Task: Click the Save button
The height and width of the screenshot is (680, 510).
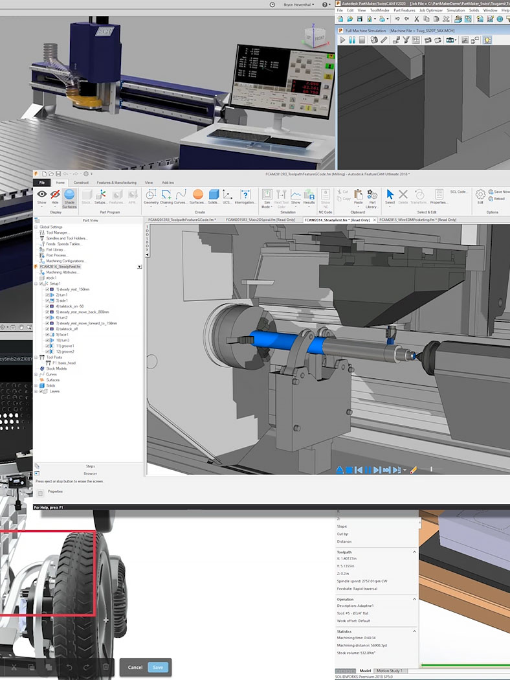Action: (x=157, y=667)
